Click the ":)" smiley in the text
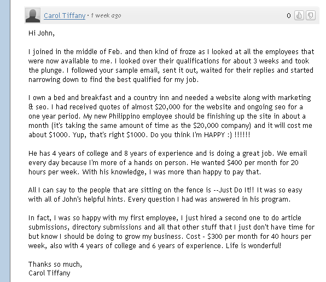Image resolution: width=326 pixels, height=282 pixels. pyautogui.click(x=230, y=135)
